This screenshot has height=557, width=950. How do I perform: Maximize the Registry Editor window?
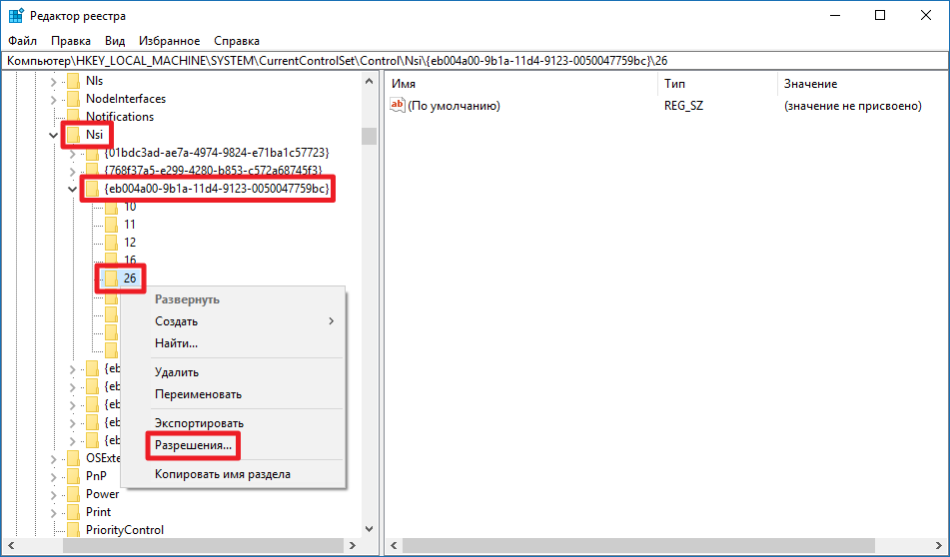[x=880, y=16]
